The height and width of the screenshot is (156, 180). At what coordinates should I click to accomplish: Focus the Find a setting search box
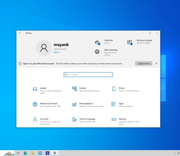88,75
